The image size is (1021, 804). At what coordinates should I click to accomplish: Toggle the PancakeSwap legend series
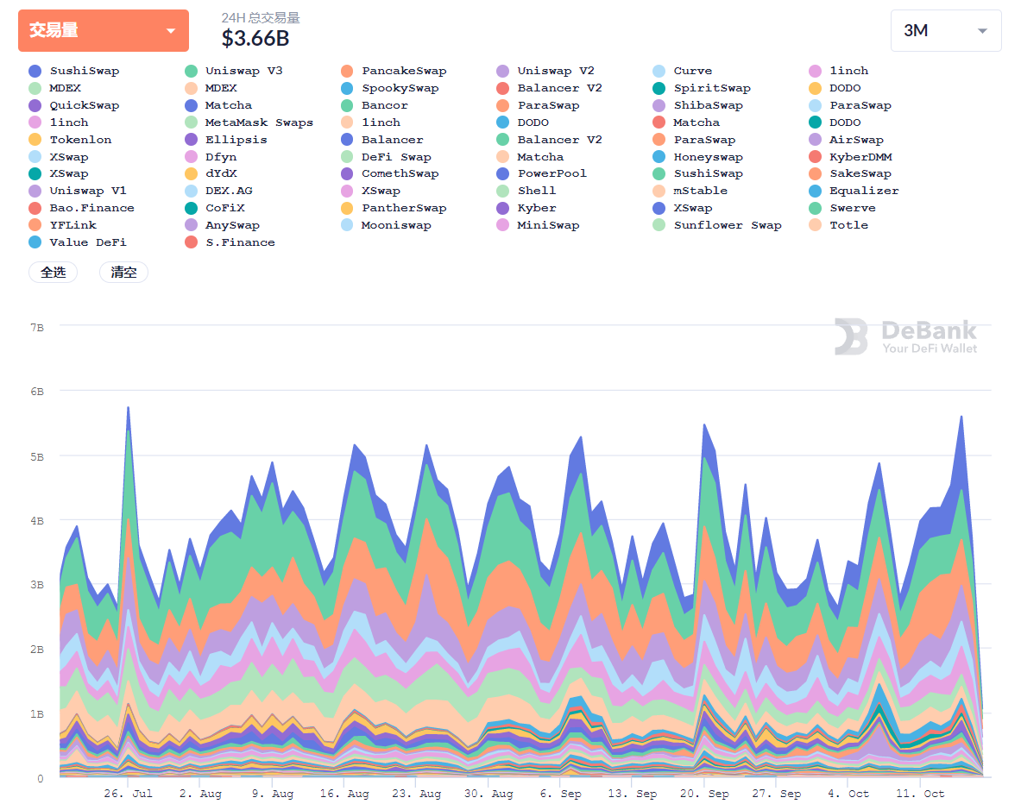pos(394,71)
